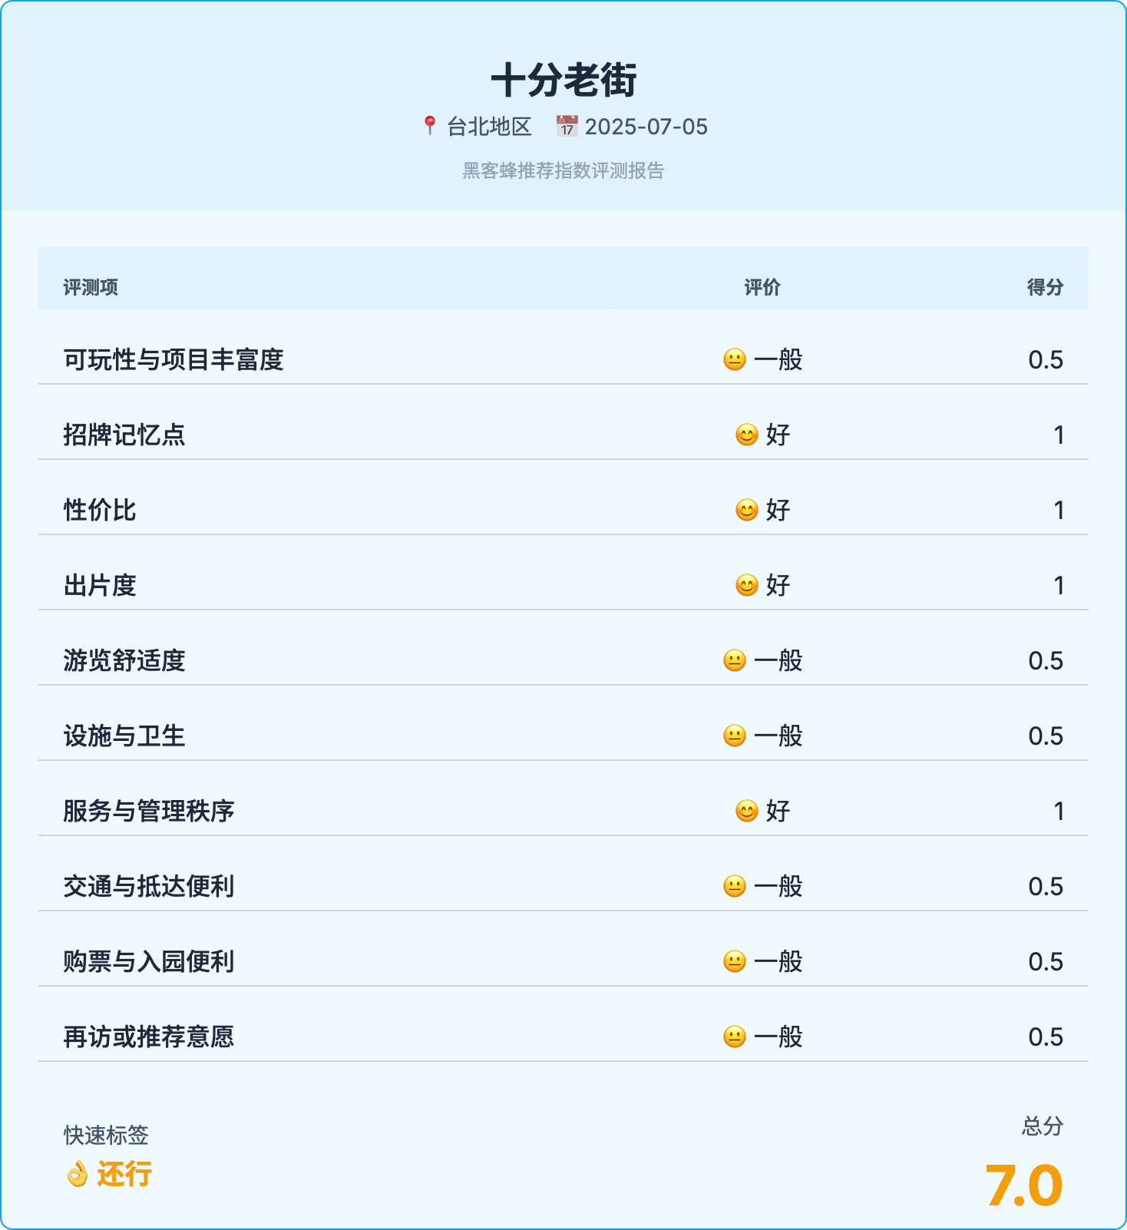This screenshot has height=1230, width=1127.
Task: Click the 台北地区 location text
Action: [489, 127]
